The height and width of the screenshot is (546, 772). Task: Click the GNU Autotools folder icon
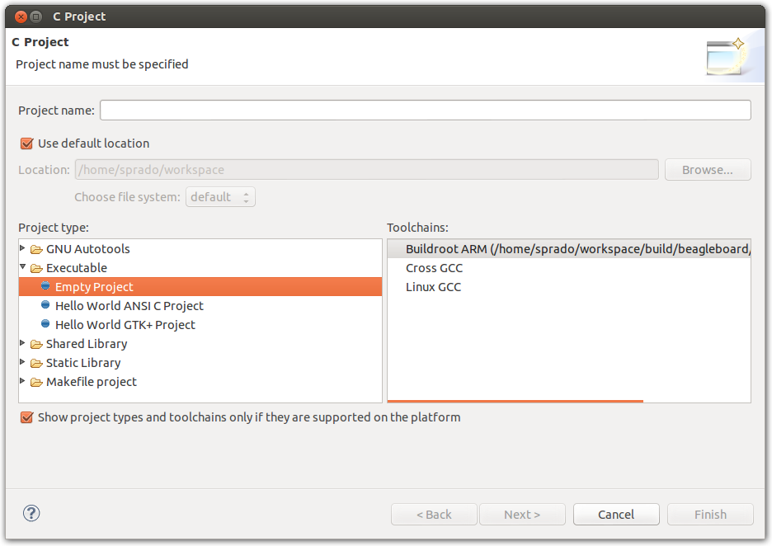(x=36, y=250)
